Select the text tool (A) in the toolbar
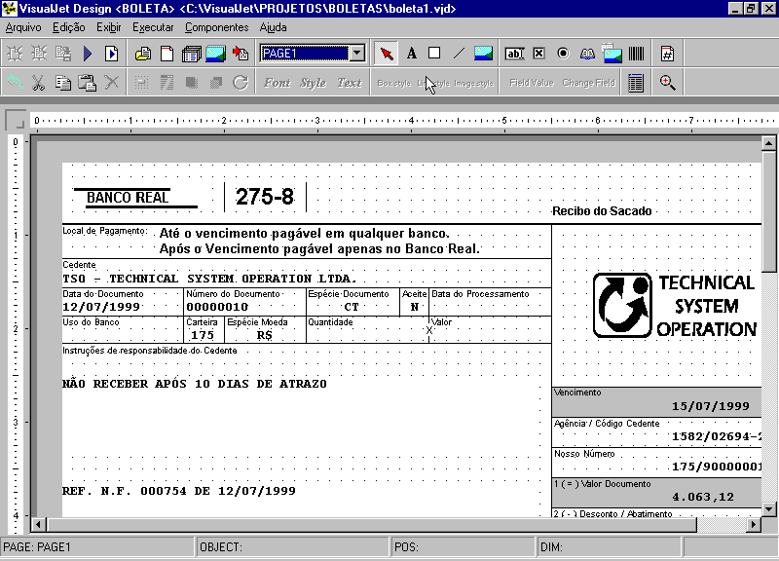 click(x=411, y=54)
